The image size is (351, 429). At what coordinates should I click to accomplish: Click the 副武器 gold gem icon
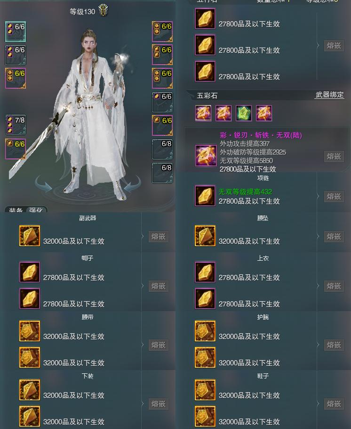30,236
